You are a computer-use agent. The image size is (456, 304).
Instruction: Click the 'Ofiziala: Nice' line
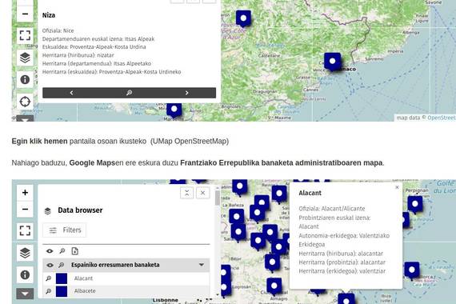point(58,30)
